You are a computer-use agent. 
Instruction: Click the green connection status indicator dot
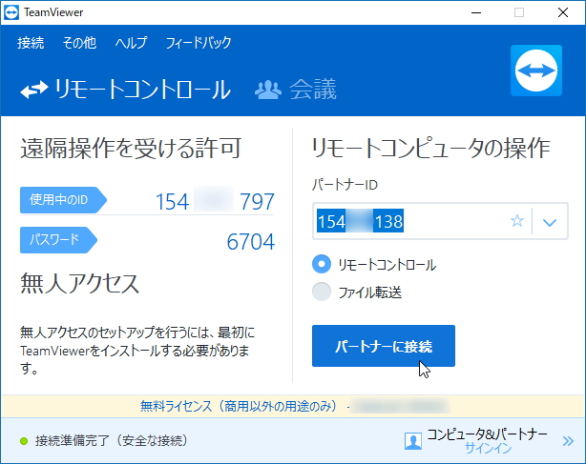click(x=24, y=441)
